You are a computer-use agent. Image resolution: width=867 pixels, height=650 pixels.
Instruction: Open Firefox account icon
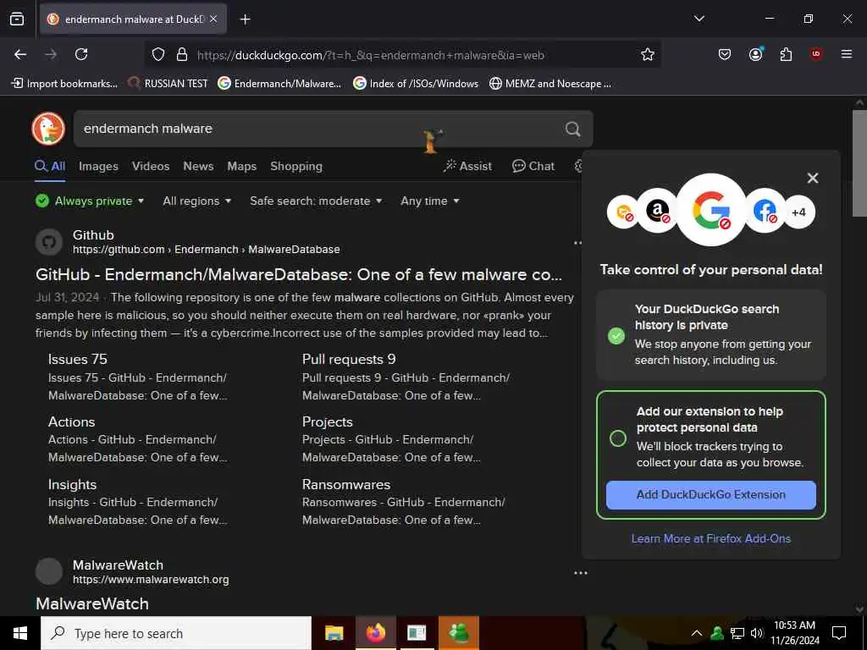[755, 54]
